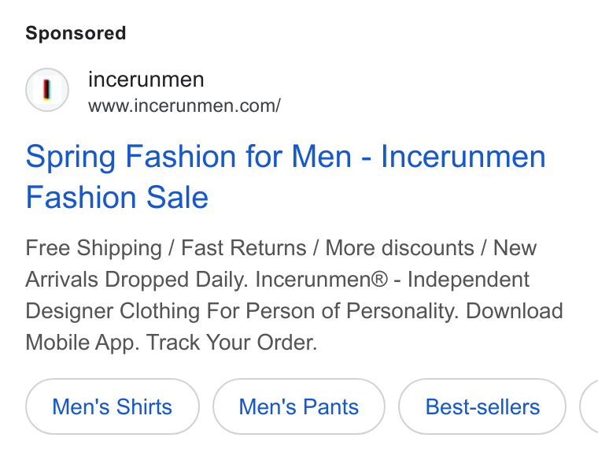
Task: Select the Designer Clothing description text
Action: click(113, 311)
